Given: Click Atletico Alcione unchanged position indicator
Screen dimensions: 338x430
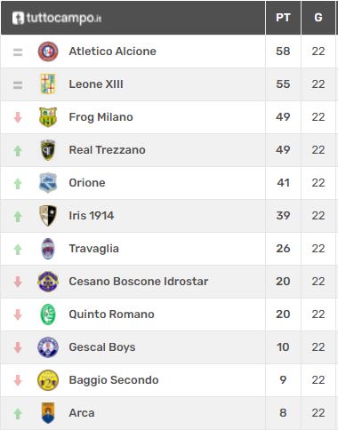Looking at the screenshot, I should [x=18, y=52].
